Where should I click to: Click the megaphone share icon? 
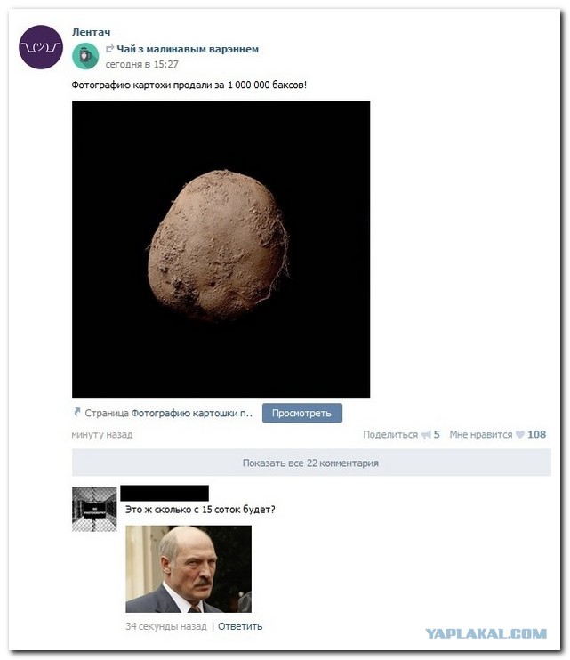[x=426, y=434]
